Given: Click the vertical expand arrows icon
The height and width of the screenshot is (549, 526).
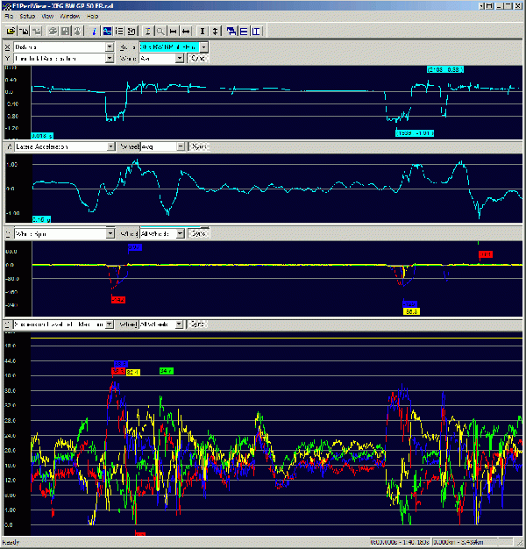Looking at the screenshot, I should click(x=215, y=31).
